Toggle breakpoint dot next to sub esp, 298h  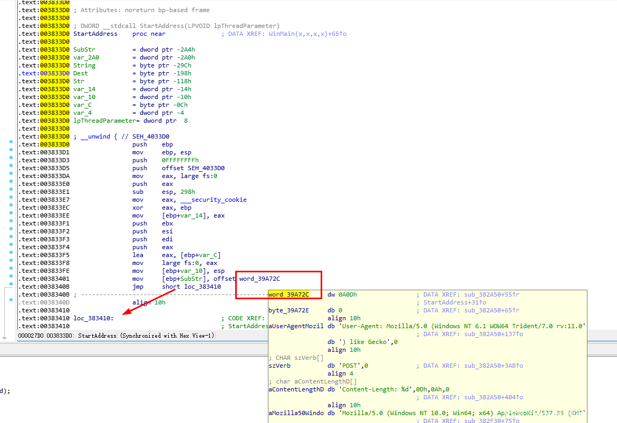11,192
